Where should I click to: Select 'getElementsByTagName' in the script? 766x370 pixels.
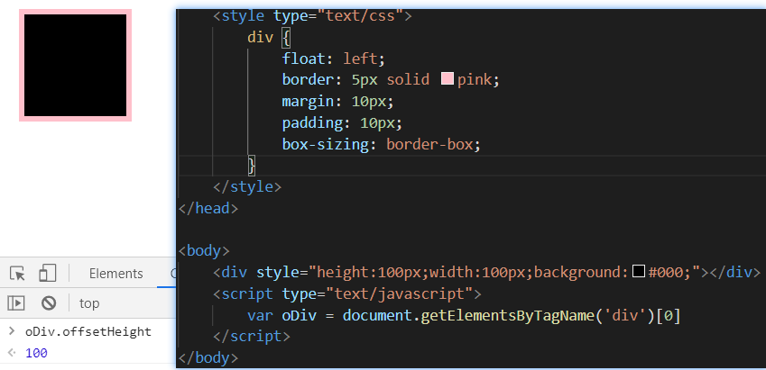coord(506,315)
